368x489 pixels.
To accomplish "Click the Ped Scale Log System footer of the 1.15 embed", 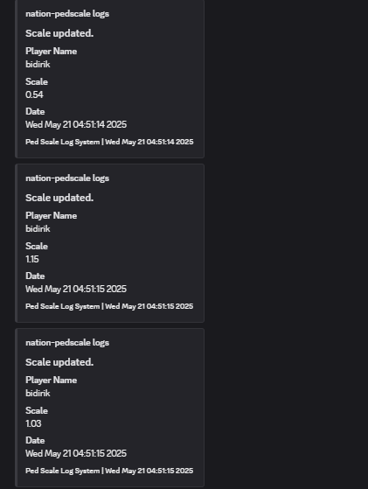I will click(109, 306).
